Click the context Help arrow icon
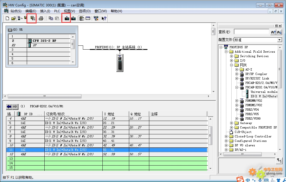286x182 pixels. [104, 18]
